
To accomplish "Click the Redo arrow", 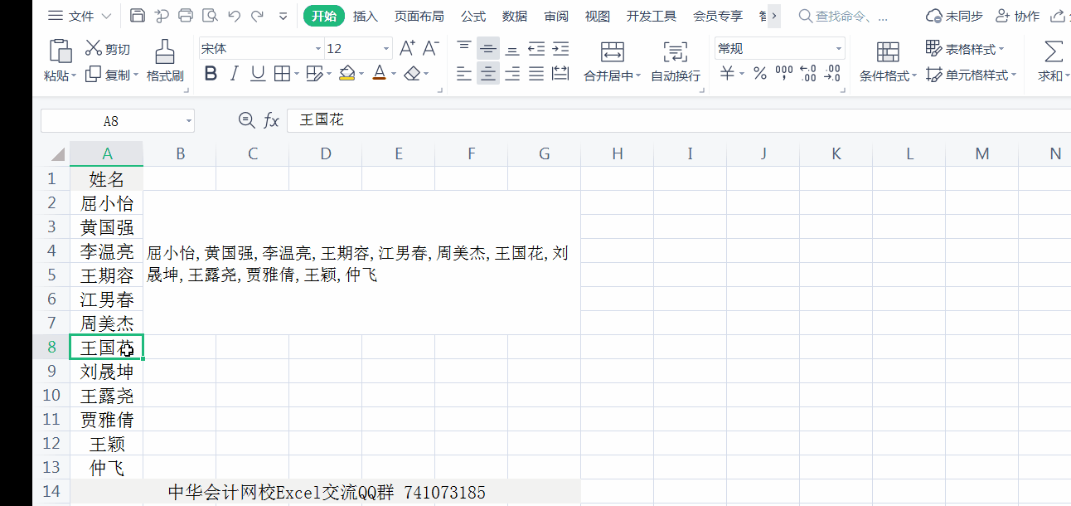I will [x=258, y=16].
